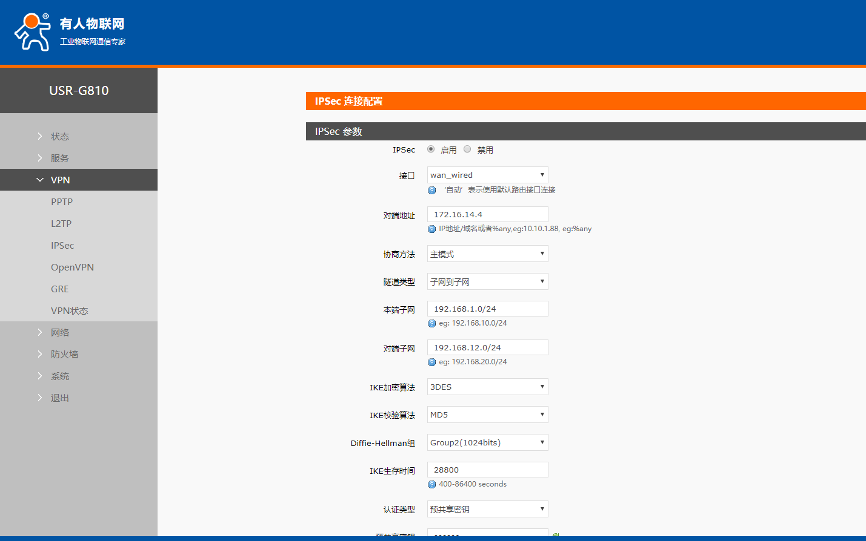Collapse the VPN menu chevron
Image resolution: width=866 pixels, height=541 pixels.
click(40, 180)
